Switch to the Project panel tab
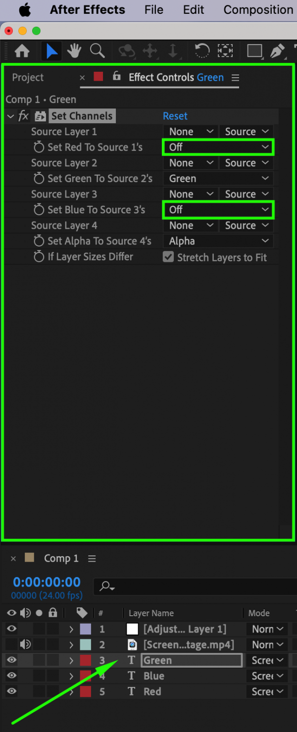297x732 pixels. (x=28, y=78)
